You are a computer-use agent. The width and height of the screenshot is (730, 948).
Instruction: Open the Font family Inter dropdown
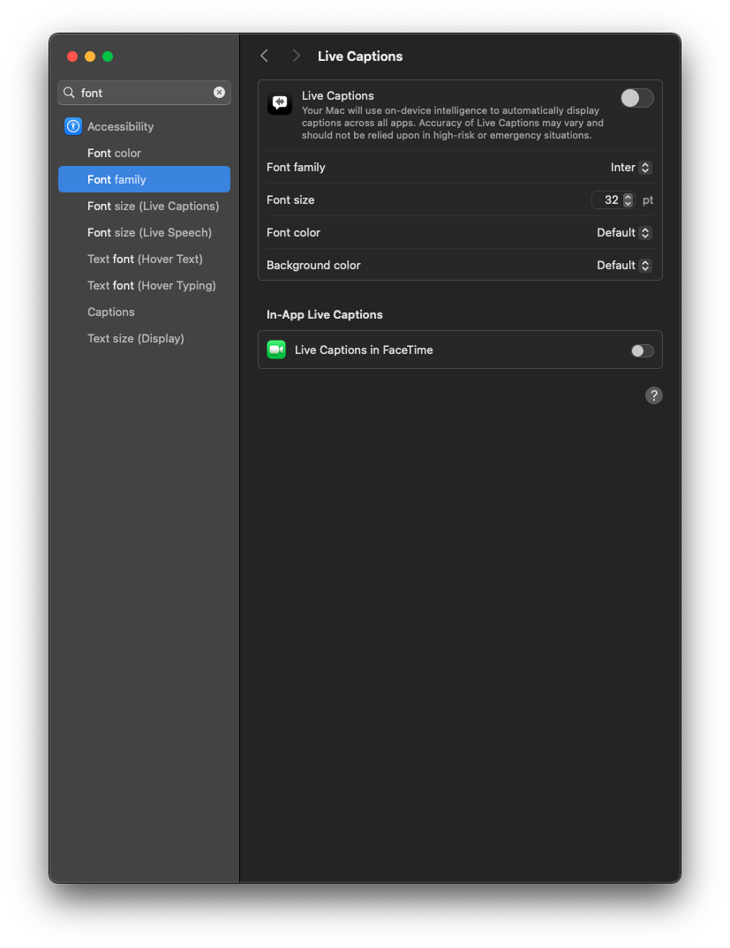click(630, 168)
